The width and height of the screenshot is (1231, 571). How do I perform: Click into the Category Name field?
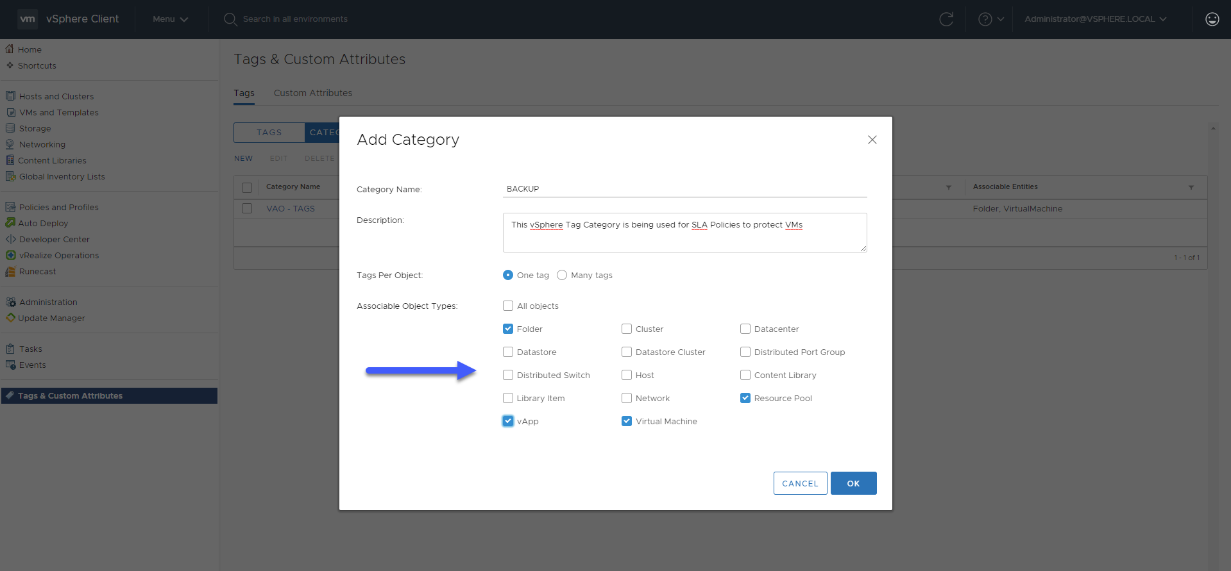click(684, 189)
